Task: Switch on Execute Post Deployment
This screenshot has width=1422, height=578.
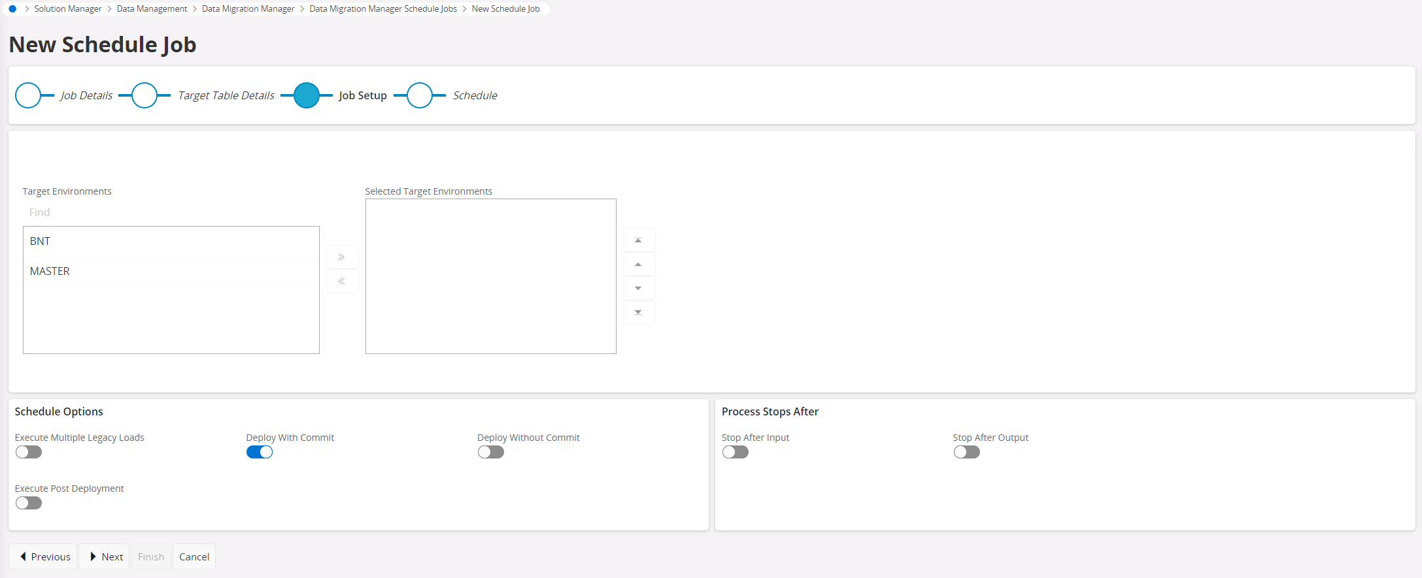Action: (x=29, y=503)
